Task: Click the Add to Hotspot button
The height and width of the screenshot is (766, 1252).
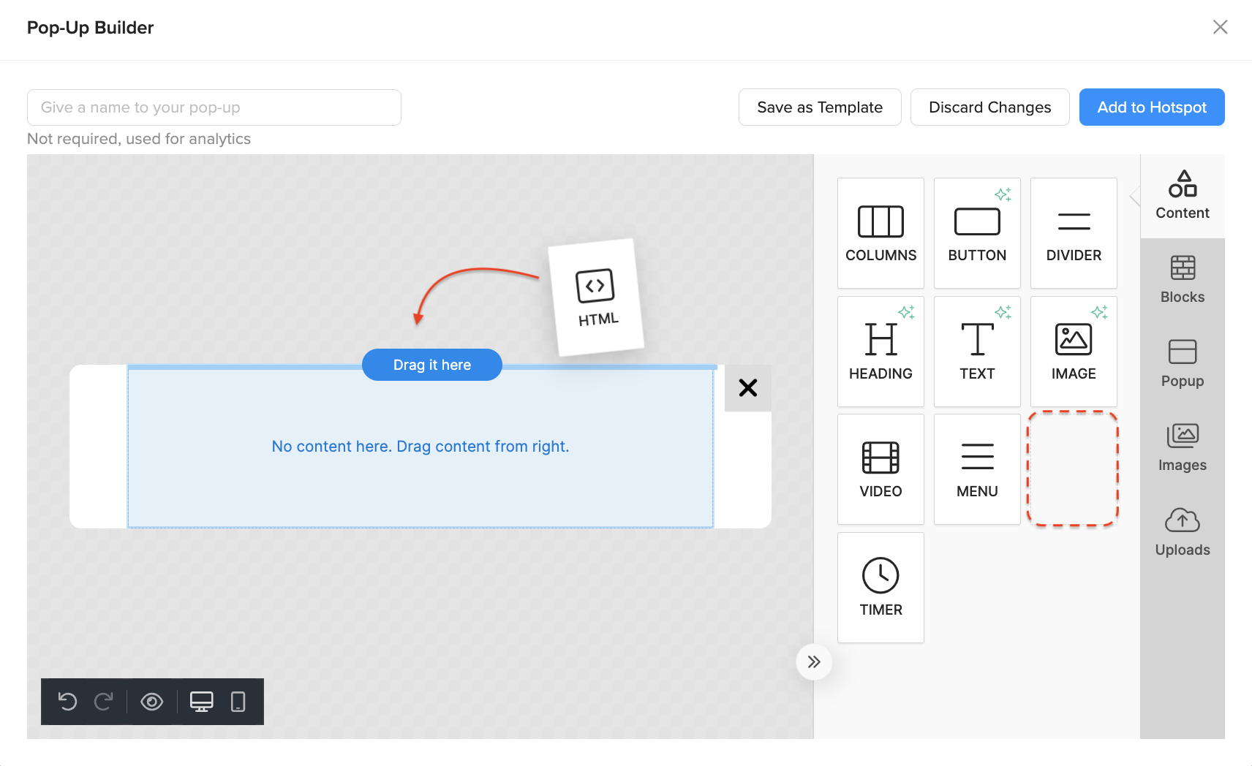Action: (x=1152, y=107)
